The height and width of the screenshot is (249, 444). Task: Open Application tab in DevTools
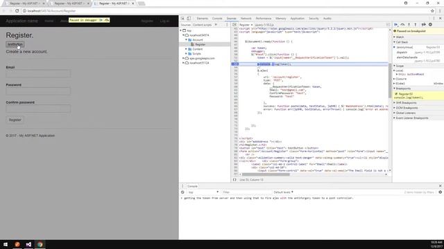pos(298,19)
